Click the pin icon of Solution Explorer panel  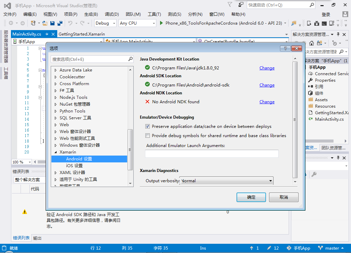click(x=338, y=35)
